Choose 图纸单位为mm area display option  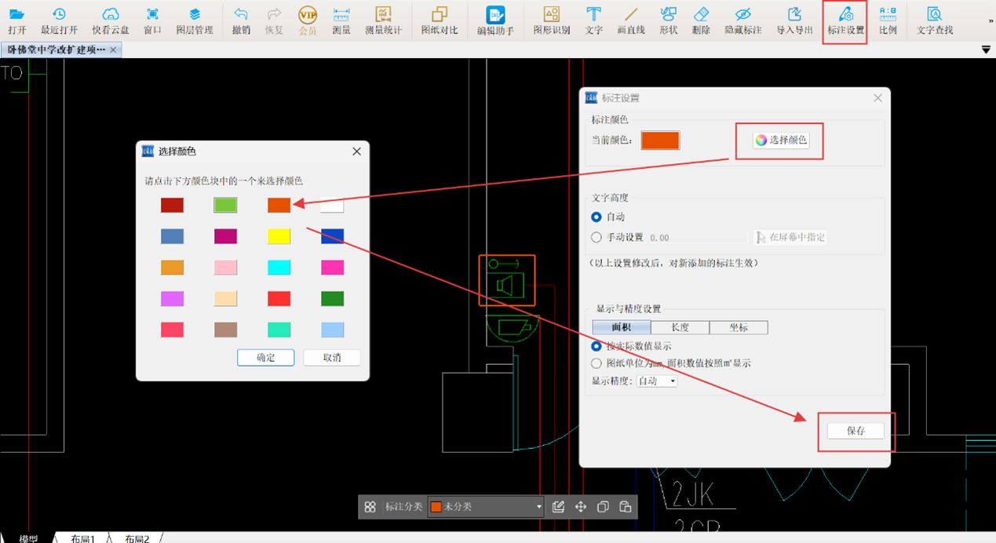pyautogui.click(x=597, y=363)
